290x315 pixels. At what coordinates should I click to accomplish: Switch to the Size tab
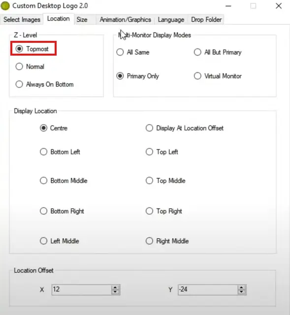coord(82,20)
